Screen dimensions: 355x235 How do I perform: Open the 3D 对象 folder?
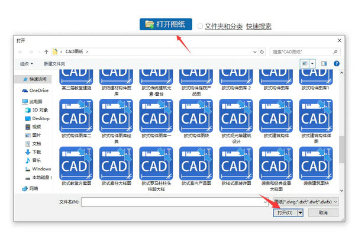[x=36, y=110]
